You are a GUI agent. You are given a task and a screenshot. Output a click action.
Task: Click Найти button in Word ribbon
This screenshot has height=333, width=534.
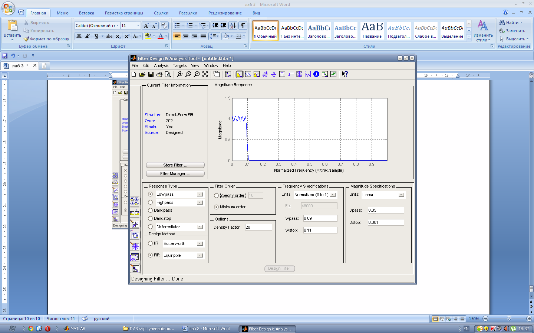[x=511, y=23]
